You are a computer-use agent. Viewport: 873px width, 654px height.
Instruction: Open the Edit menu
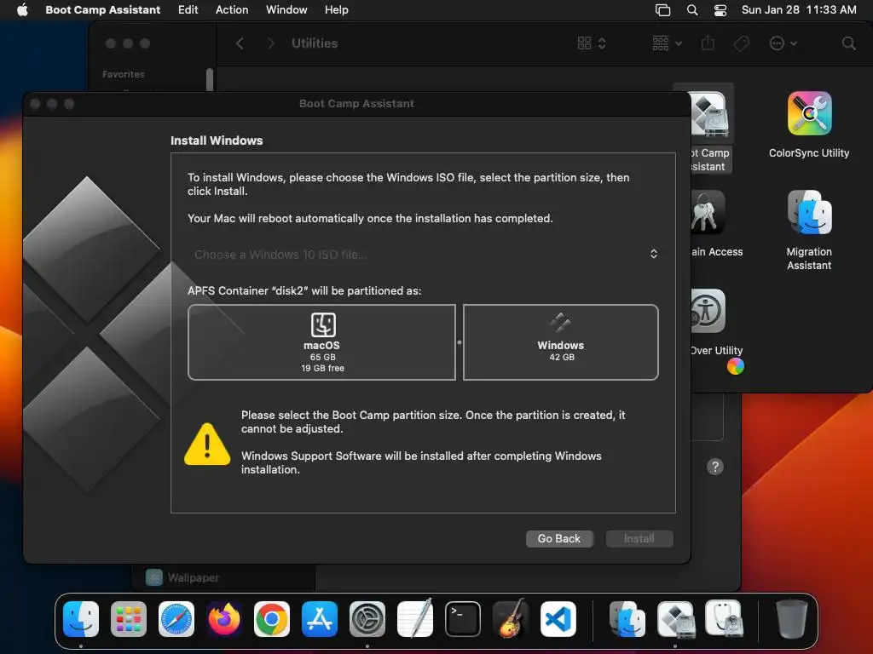click(188, 9)
